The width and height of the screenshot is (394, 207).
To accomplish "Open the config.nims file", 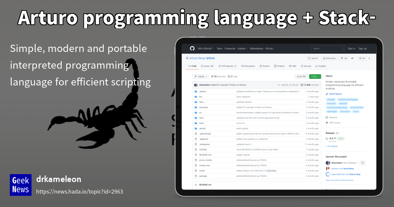I will 205,165.
